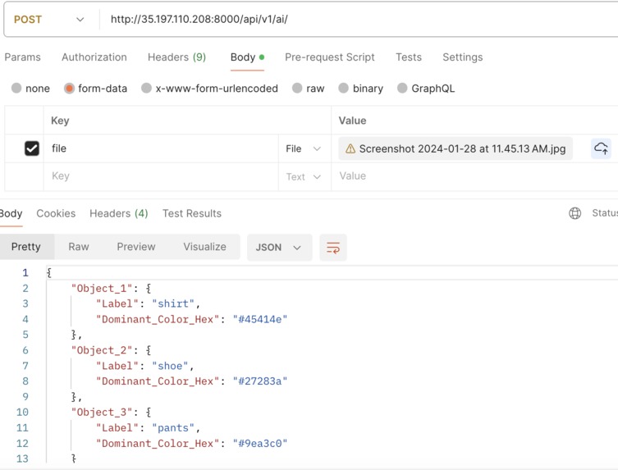Toggle the wrap lines icon
The width and height of the screenshot is (618, 470).
click(x=333, y=248)
